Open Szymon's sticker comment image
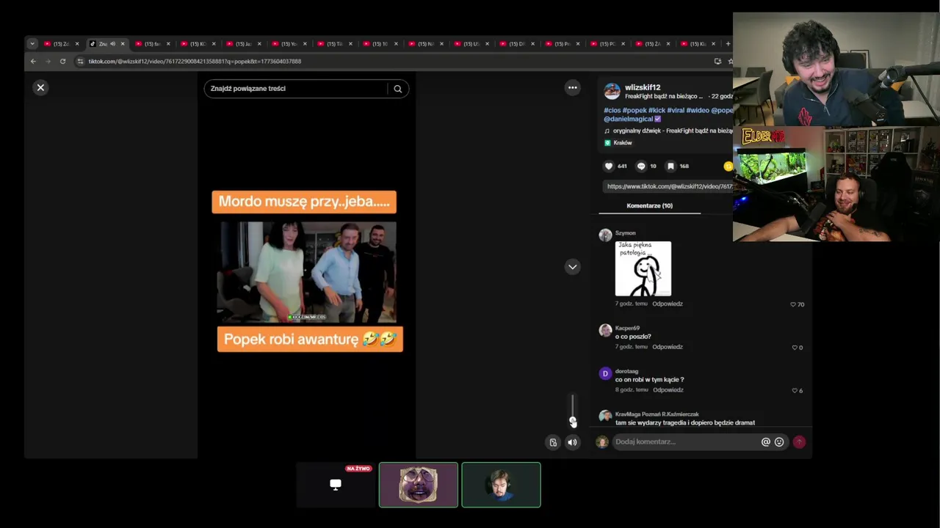 (643, 268)
